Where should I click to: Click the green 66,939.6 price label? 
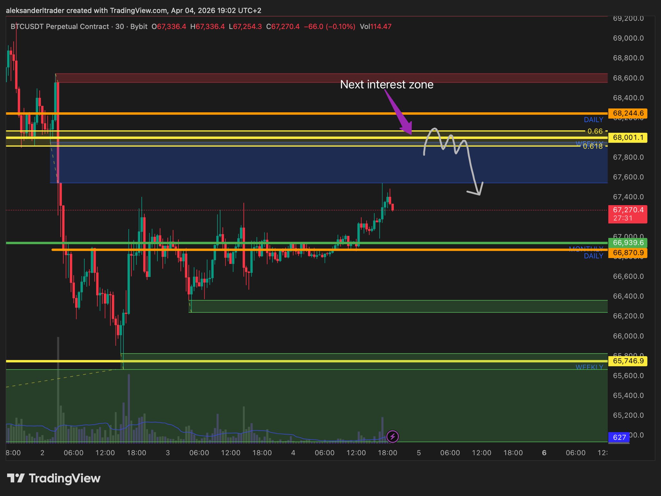(x=627, y=243)
